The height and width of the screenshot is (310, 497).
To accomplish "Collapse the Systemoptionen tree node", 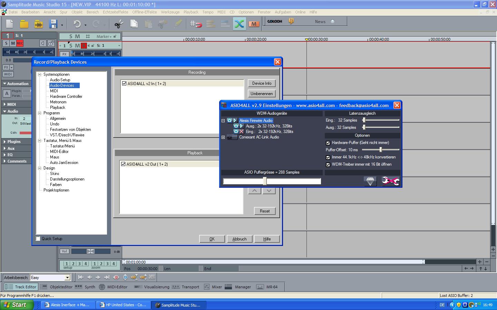I will [x=40, y=74].
